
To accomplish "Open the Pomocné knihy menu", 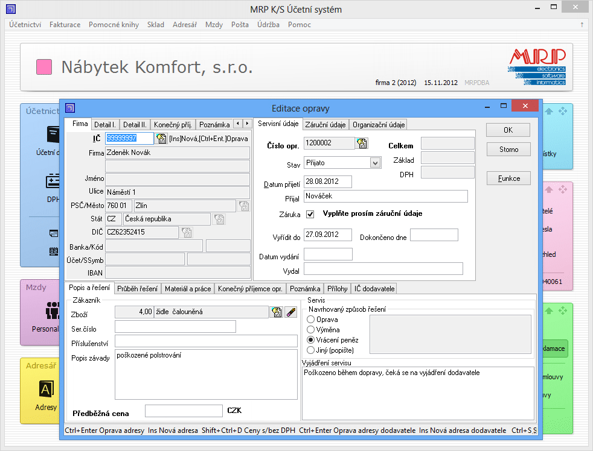I will [x=114, y=25].
